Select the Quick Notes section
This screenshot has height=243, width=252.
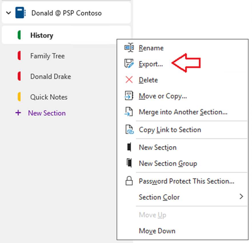(x=49, y=97)
